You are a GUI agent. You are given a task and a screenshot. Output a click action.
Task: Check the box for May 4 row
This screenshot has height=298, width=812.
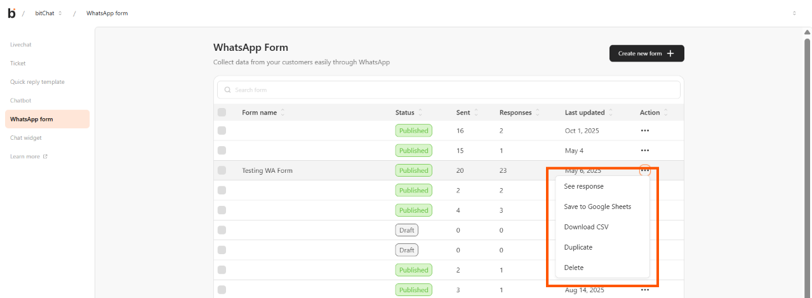[x=222, y=151]
